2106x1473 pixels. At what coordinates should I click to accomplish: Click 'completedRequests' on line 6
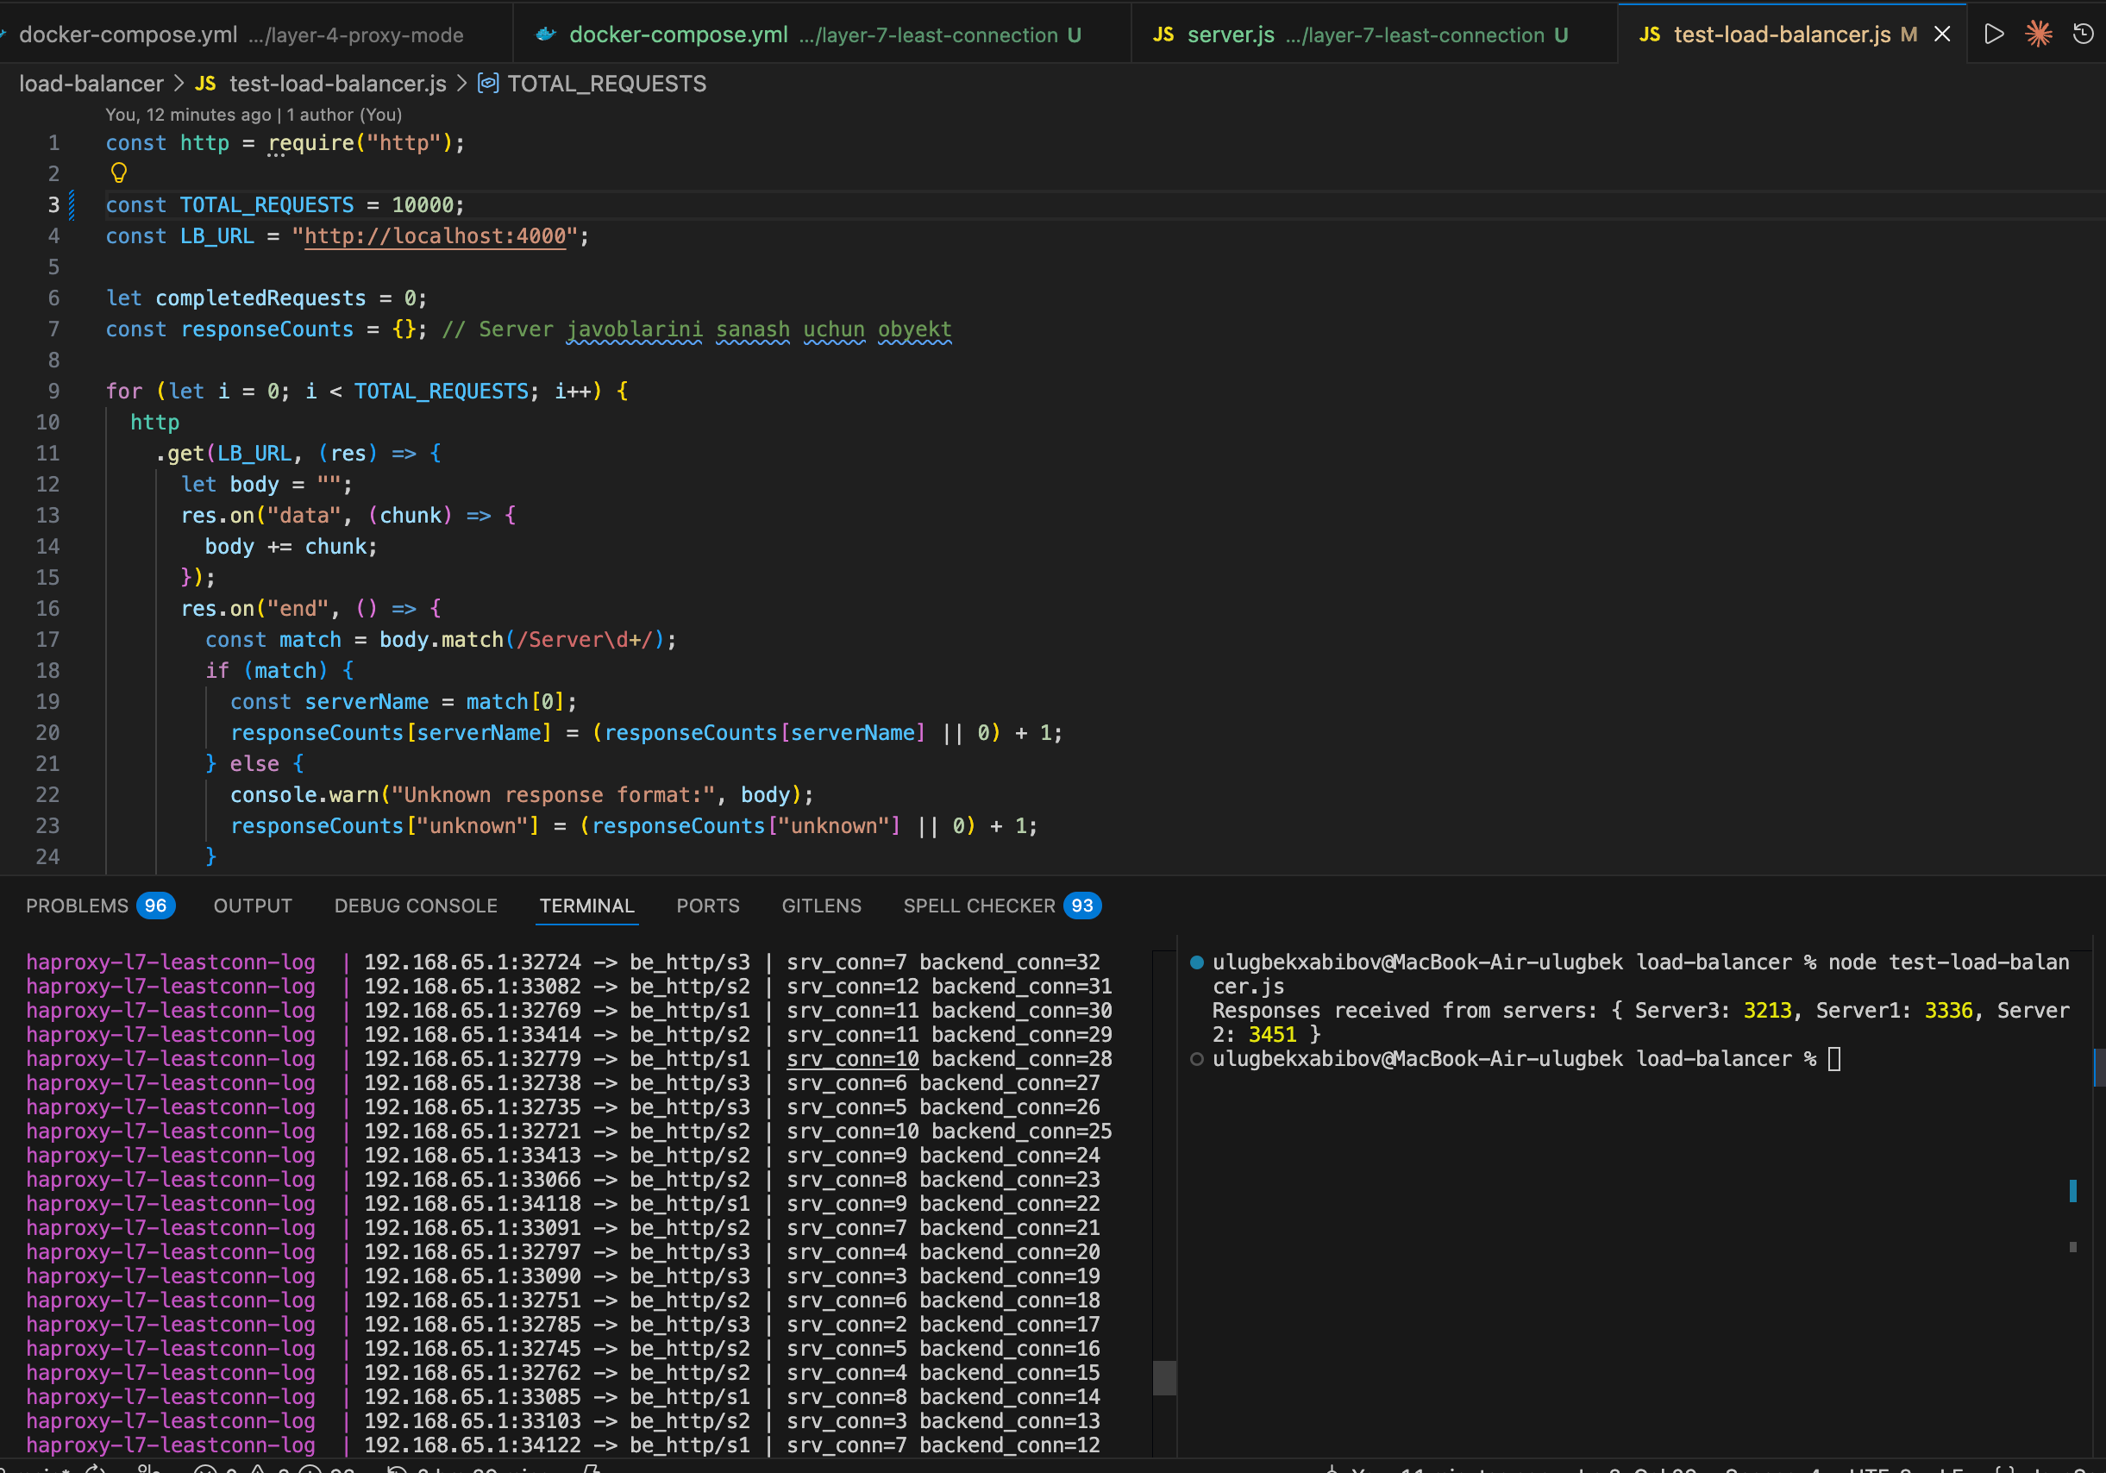pos(260,298)
